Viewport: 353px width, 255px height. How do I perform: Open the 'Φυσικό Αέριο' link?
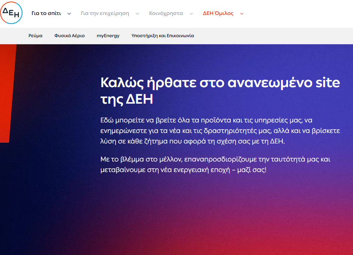pyautogui.click(x=69, y=36)
